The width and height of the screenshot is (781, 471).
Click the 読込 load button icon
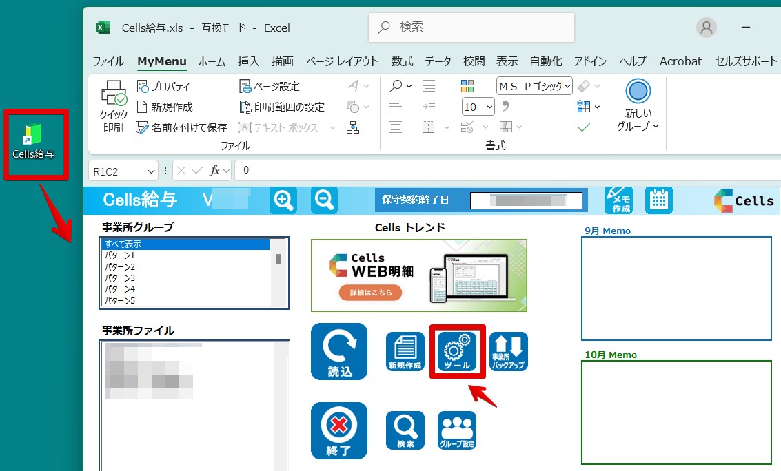point(339,352)
